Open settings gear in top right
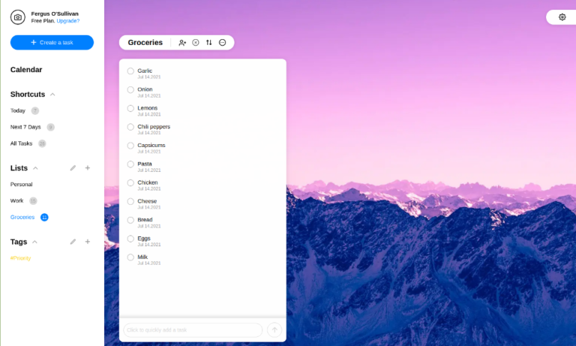 click(x=562, y=17)
